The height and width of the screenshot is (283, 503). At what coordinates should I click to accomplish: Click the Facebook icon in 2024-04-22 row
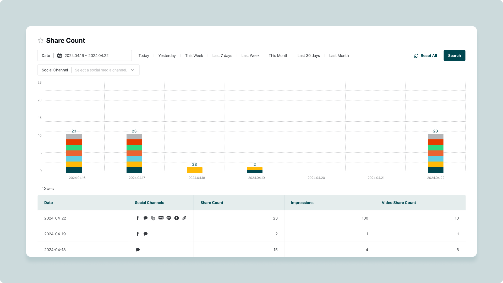(138, 218)
